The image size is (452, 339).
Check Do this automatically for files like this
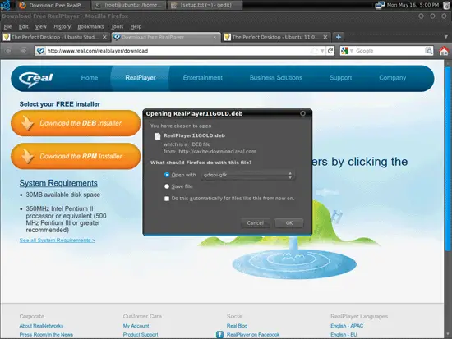click(167, 199)
